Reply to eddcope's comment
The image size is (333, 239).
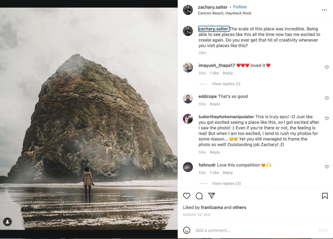215,104
